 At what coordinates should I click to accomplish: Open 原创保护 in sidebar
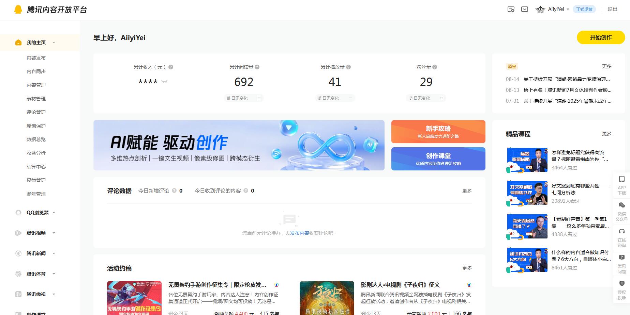click(36, 126)
